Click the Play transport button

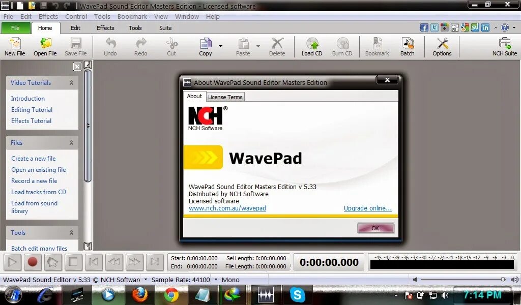click(x=12, y=262)
